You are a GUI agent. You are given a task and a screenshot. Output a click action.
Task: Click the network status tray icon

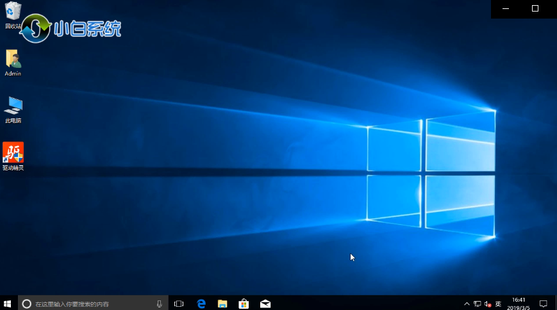[478, 304]
